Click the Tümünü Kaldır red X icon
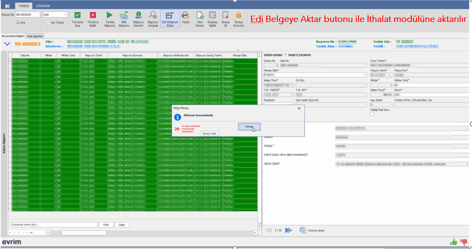 tap(93, 15)
